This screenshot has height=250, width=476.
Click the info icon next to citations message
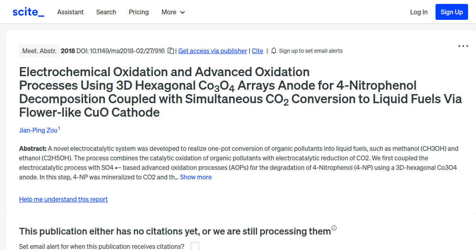[334, 227]
